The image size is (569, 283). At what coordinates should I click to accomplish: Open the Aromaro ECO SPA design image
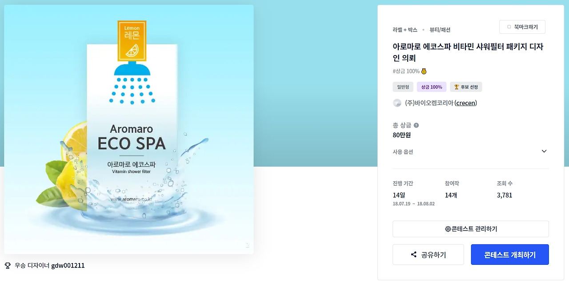tap(129, 129)
